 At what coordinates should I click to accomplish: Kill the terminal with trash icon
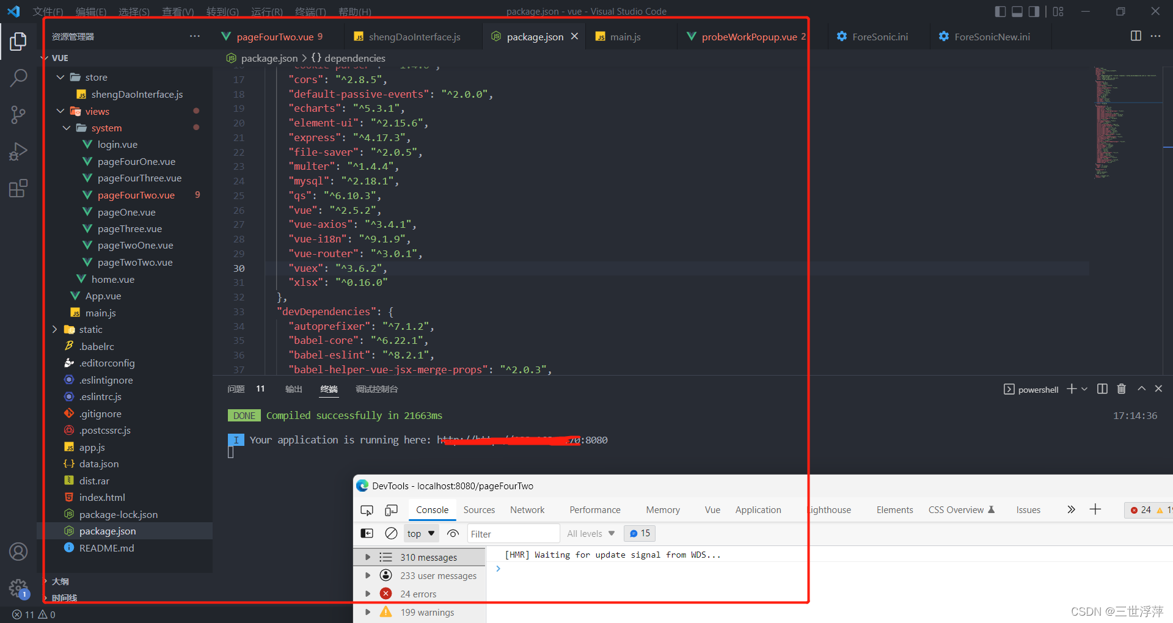pos(1122,389)
